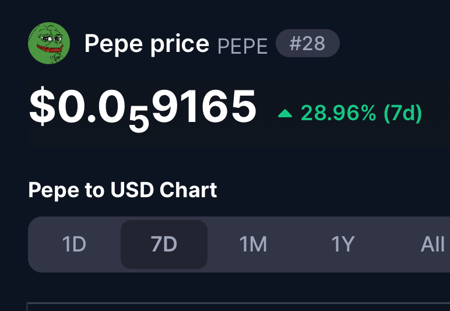Click the subscript 5 in the price
The image size is (450, 311).
tap(139, 119)
